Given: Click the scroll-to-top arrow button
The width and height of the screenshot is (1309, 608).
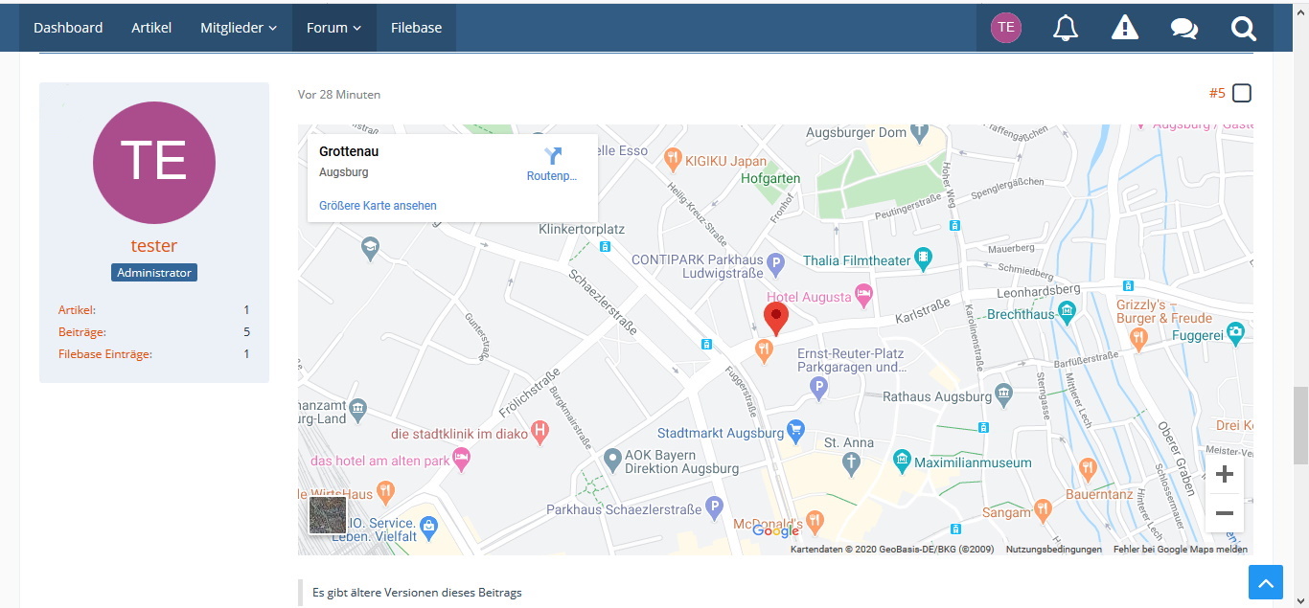Looking at the screenshot, I should point(1265,582).
